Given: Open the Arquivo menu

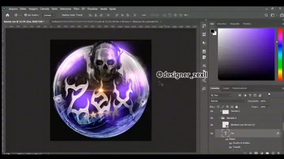Looking at the screenshot, I should click(x=13, y=8).
